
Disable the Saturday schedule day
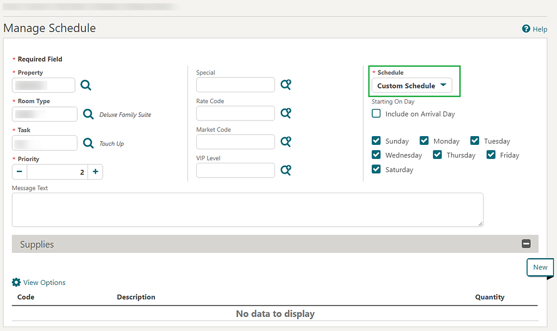click(x=375, y=169)
